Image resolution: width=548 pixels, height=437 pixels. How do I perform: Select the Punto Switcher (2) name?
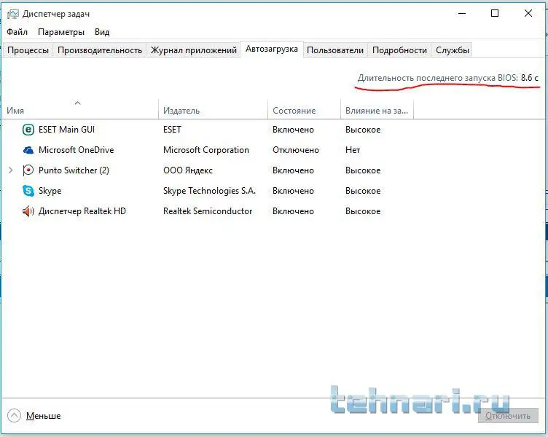pyautogui.click(x=74, y=170)
